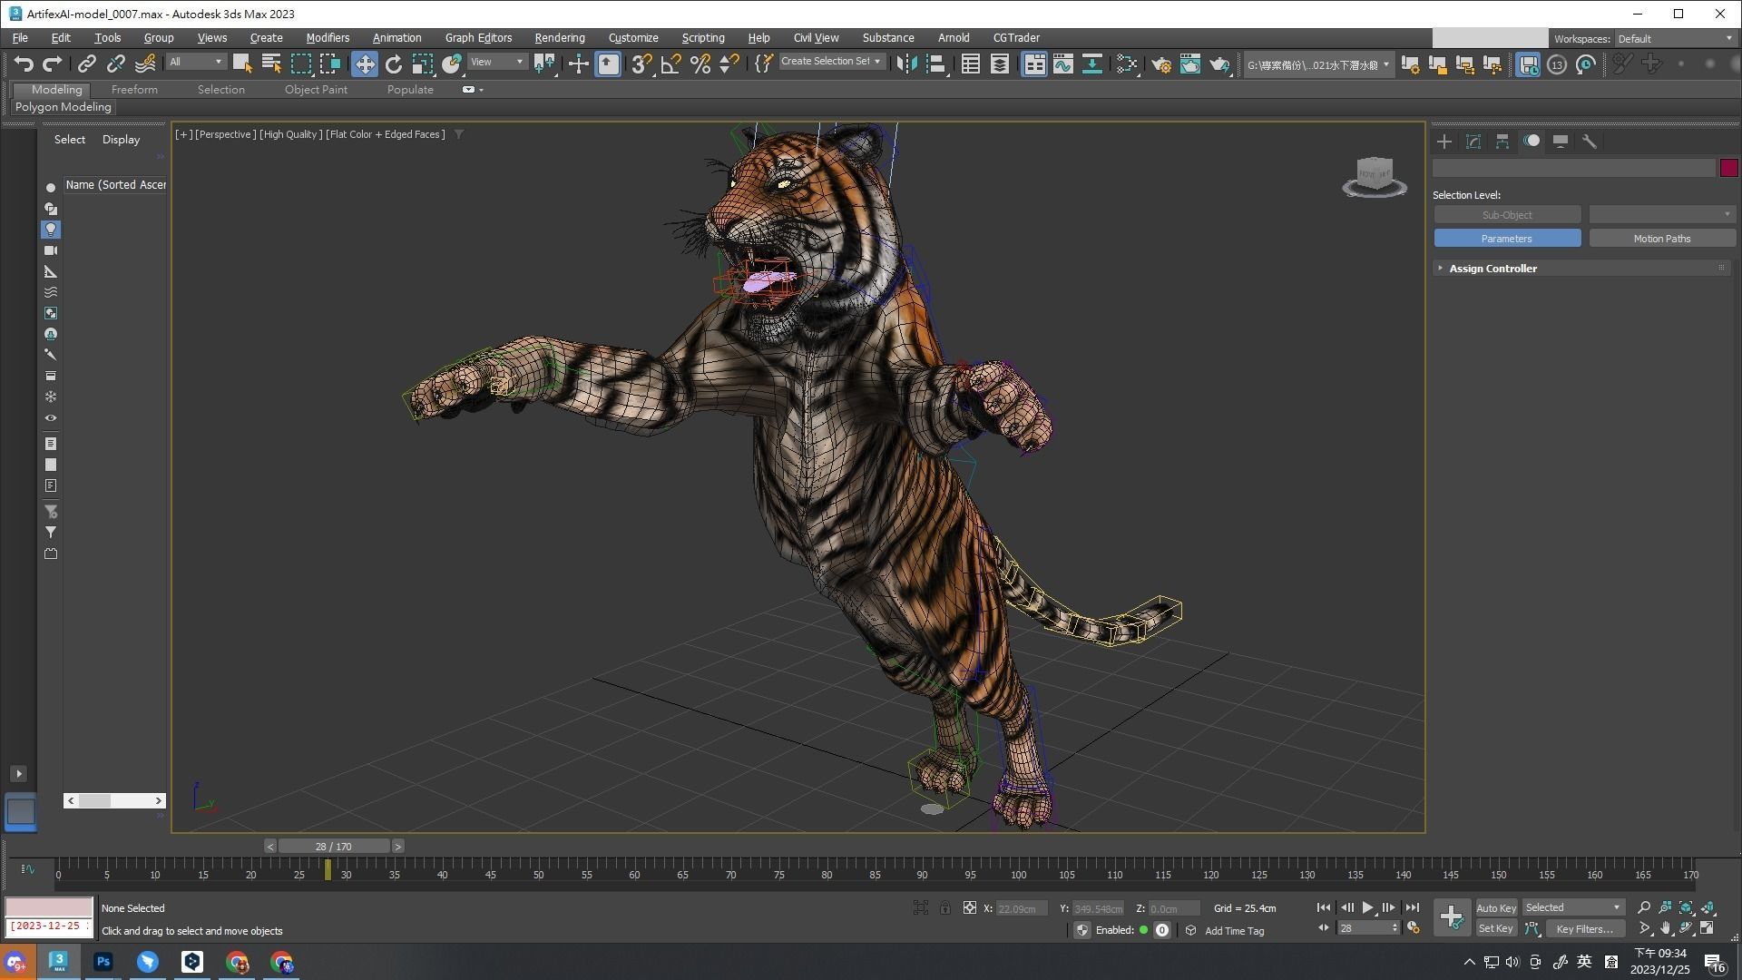This screenshot has height=980, width=1742.
Task: Choose Rectangular Selection Region tool
Action: pyautogui.click(x=300, y=64)
